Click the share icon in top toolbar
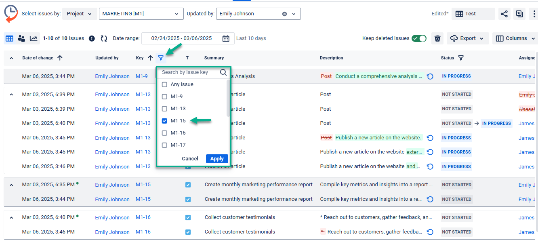The width and height of the screenshot is (538, 242). (x=504, y=14)
